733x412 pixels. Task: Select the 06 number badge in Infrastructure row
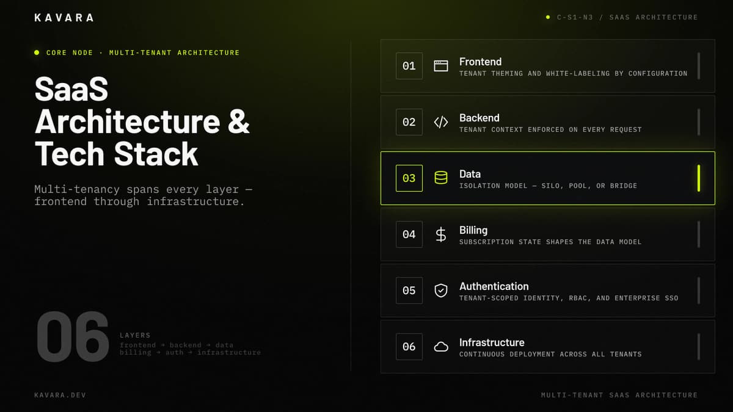pyautogui.click(x=409, y=347)
